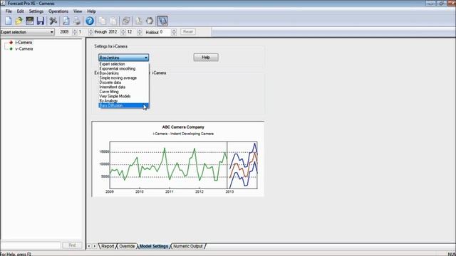Click the start year 2009 stepper
The image size is (456, 256).
pyautogui.click(x=75, y=32)
